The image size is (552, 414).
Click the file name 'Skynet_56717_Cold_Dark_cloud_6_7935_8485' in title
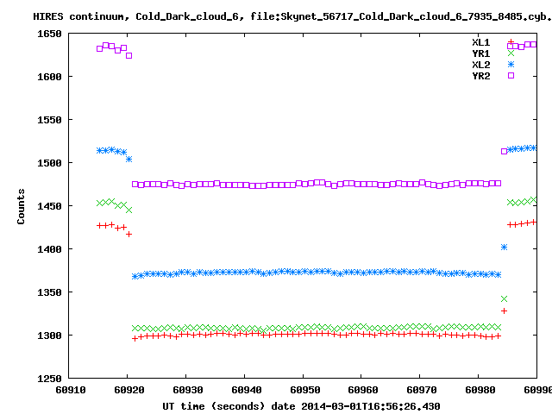(x=403, y=16)
